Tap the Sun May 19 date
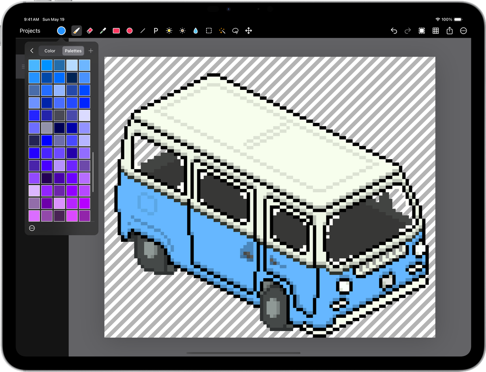This screenshot has height=372, width=486. 53,19
